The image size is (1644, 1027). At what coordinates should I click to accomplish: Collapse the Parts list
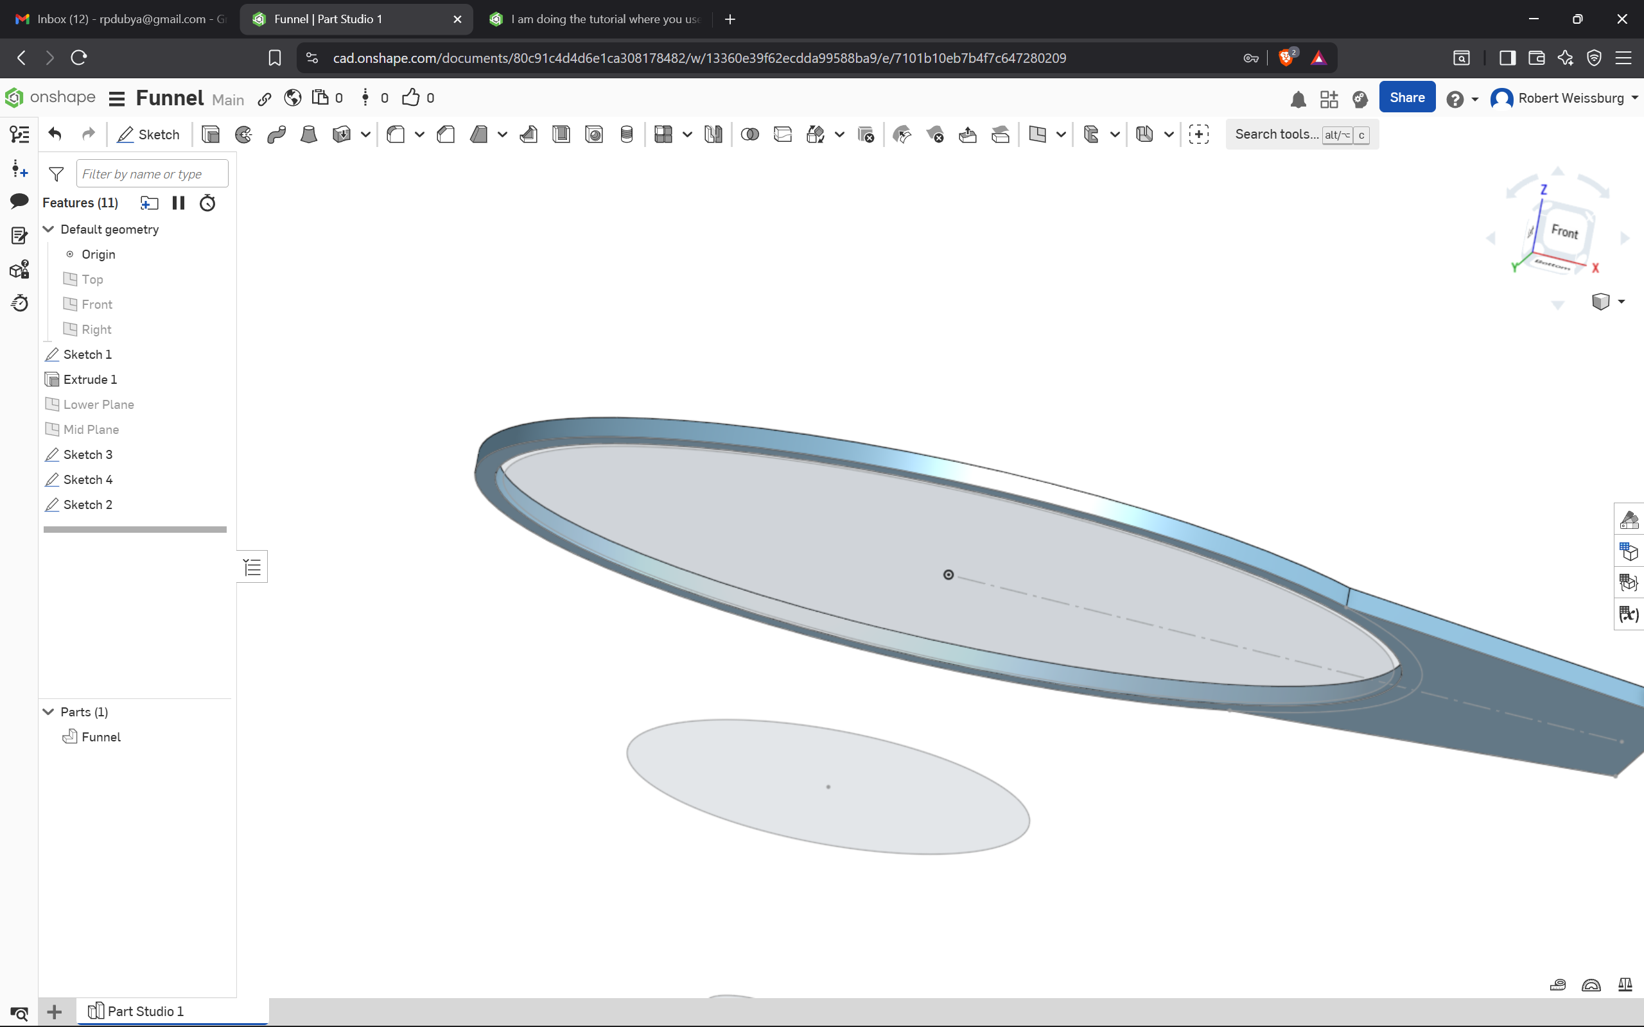(x=49, y=712)
